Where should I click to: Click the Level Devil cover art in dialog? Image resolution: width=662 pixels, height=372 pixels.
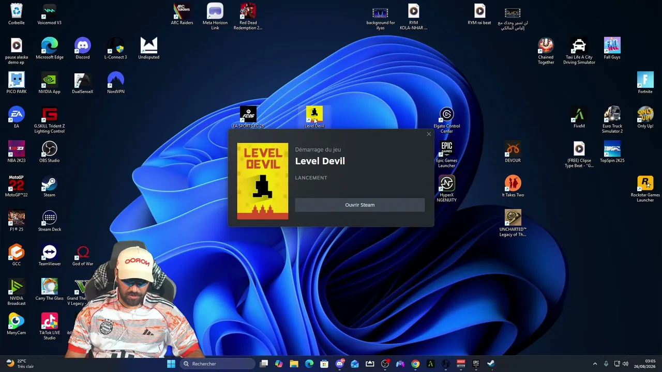pyautogui.click(x=263, y=181)
